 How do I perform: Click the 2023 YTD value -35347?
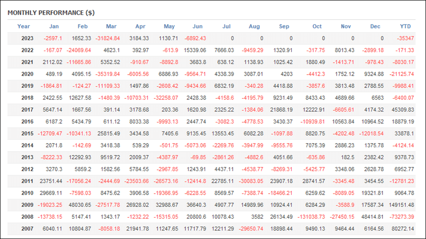405,38
